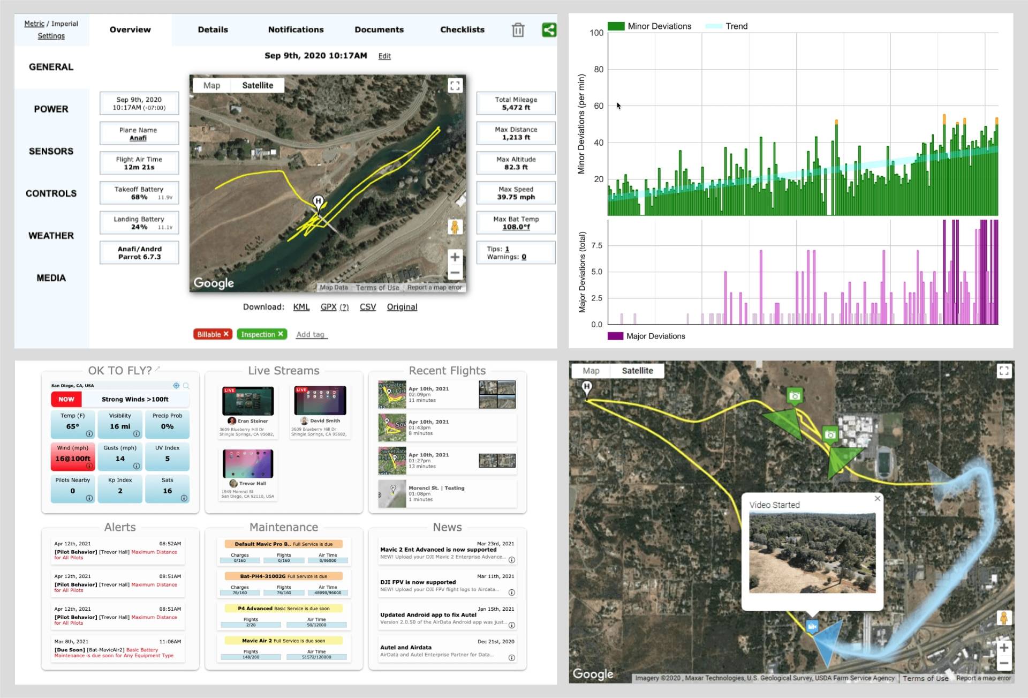Remove the Billable tag
The height and width of the screenshot is (698, 1028).
pyautogui.click(x=226, y=334)
